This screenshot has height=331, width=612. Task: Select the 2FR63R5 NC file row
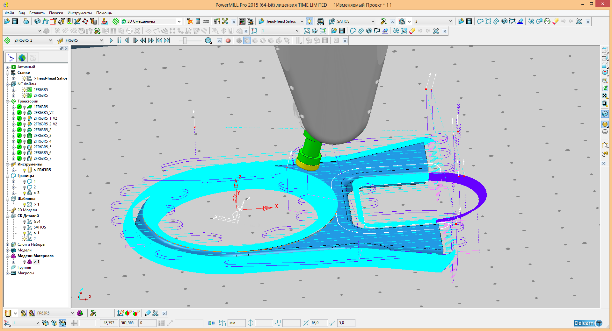pos(41,95)
